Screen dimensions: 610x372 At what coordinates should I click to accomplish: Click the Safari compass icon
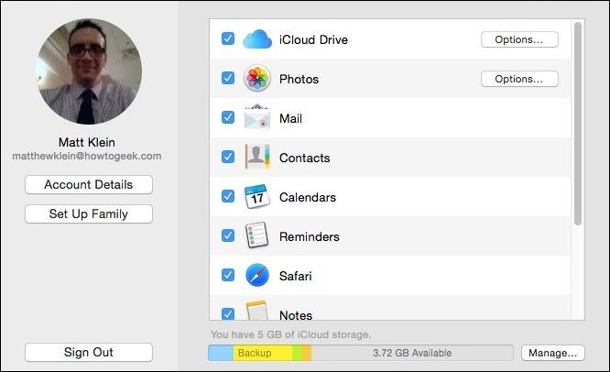[256, 275]
